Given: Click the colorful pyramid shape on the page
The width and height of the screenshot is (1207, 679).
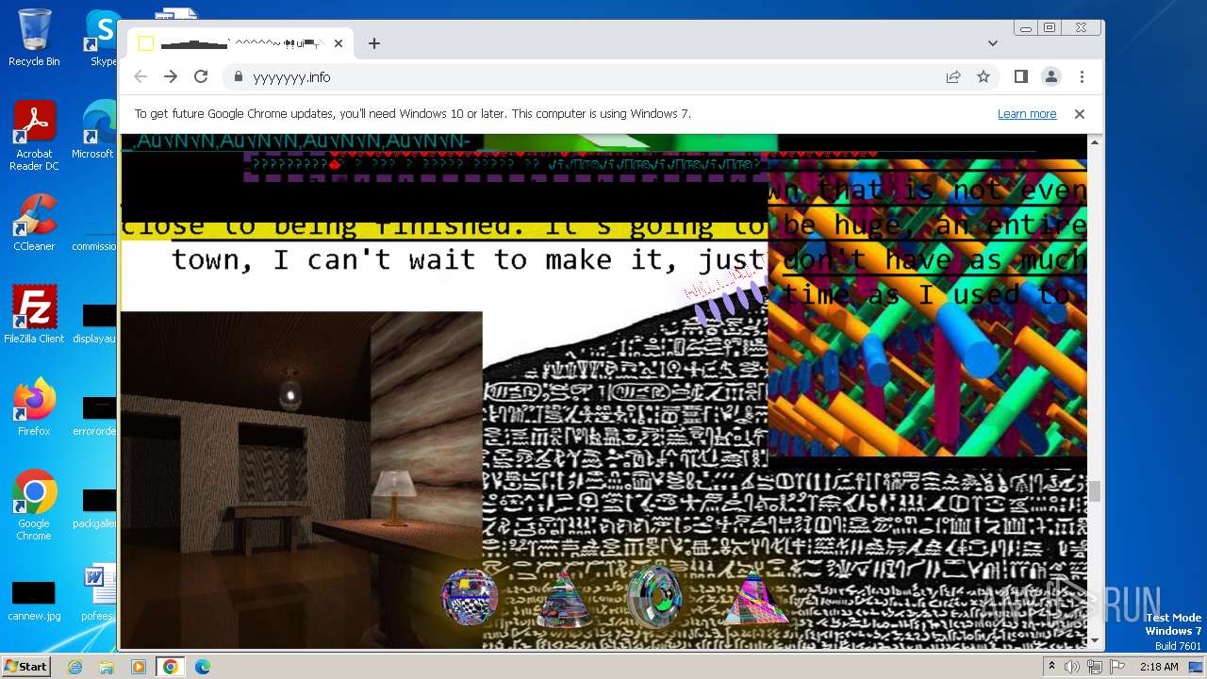Looking at the screenshot, I should click(756, 598).
